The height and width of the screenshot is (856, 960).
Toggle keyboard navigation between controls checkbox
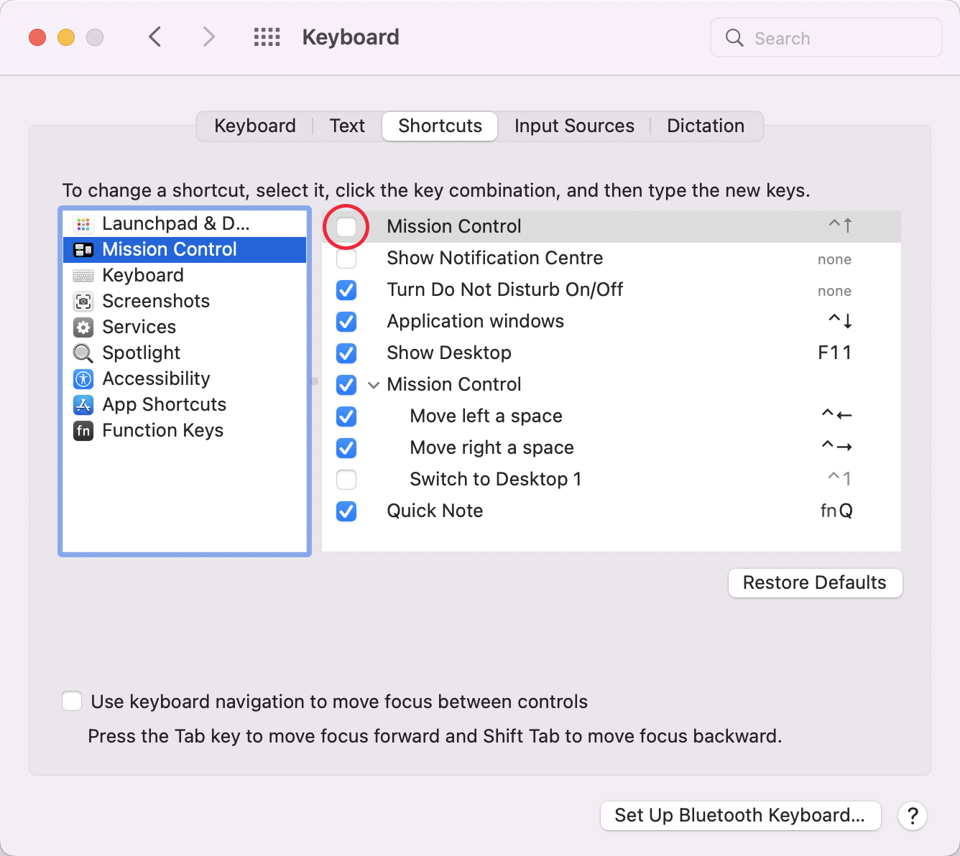[72, 702]
